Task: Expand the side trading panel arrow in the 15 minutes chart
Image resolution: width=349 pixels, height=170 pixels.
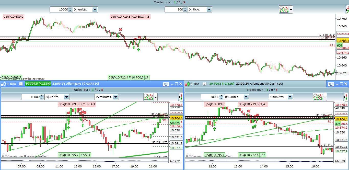Action: point(180,97)
